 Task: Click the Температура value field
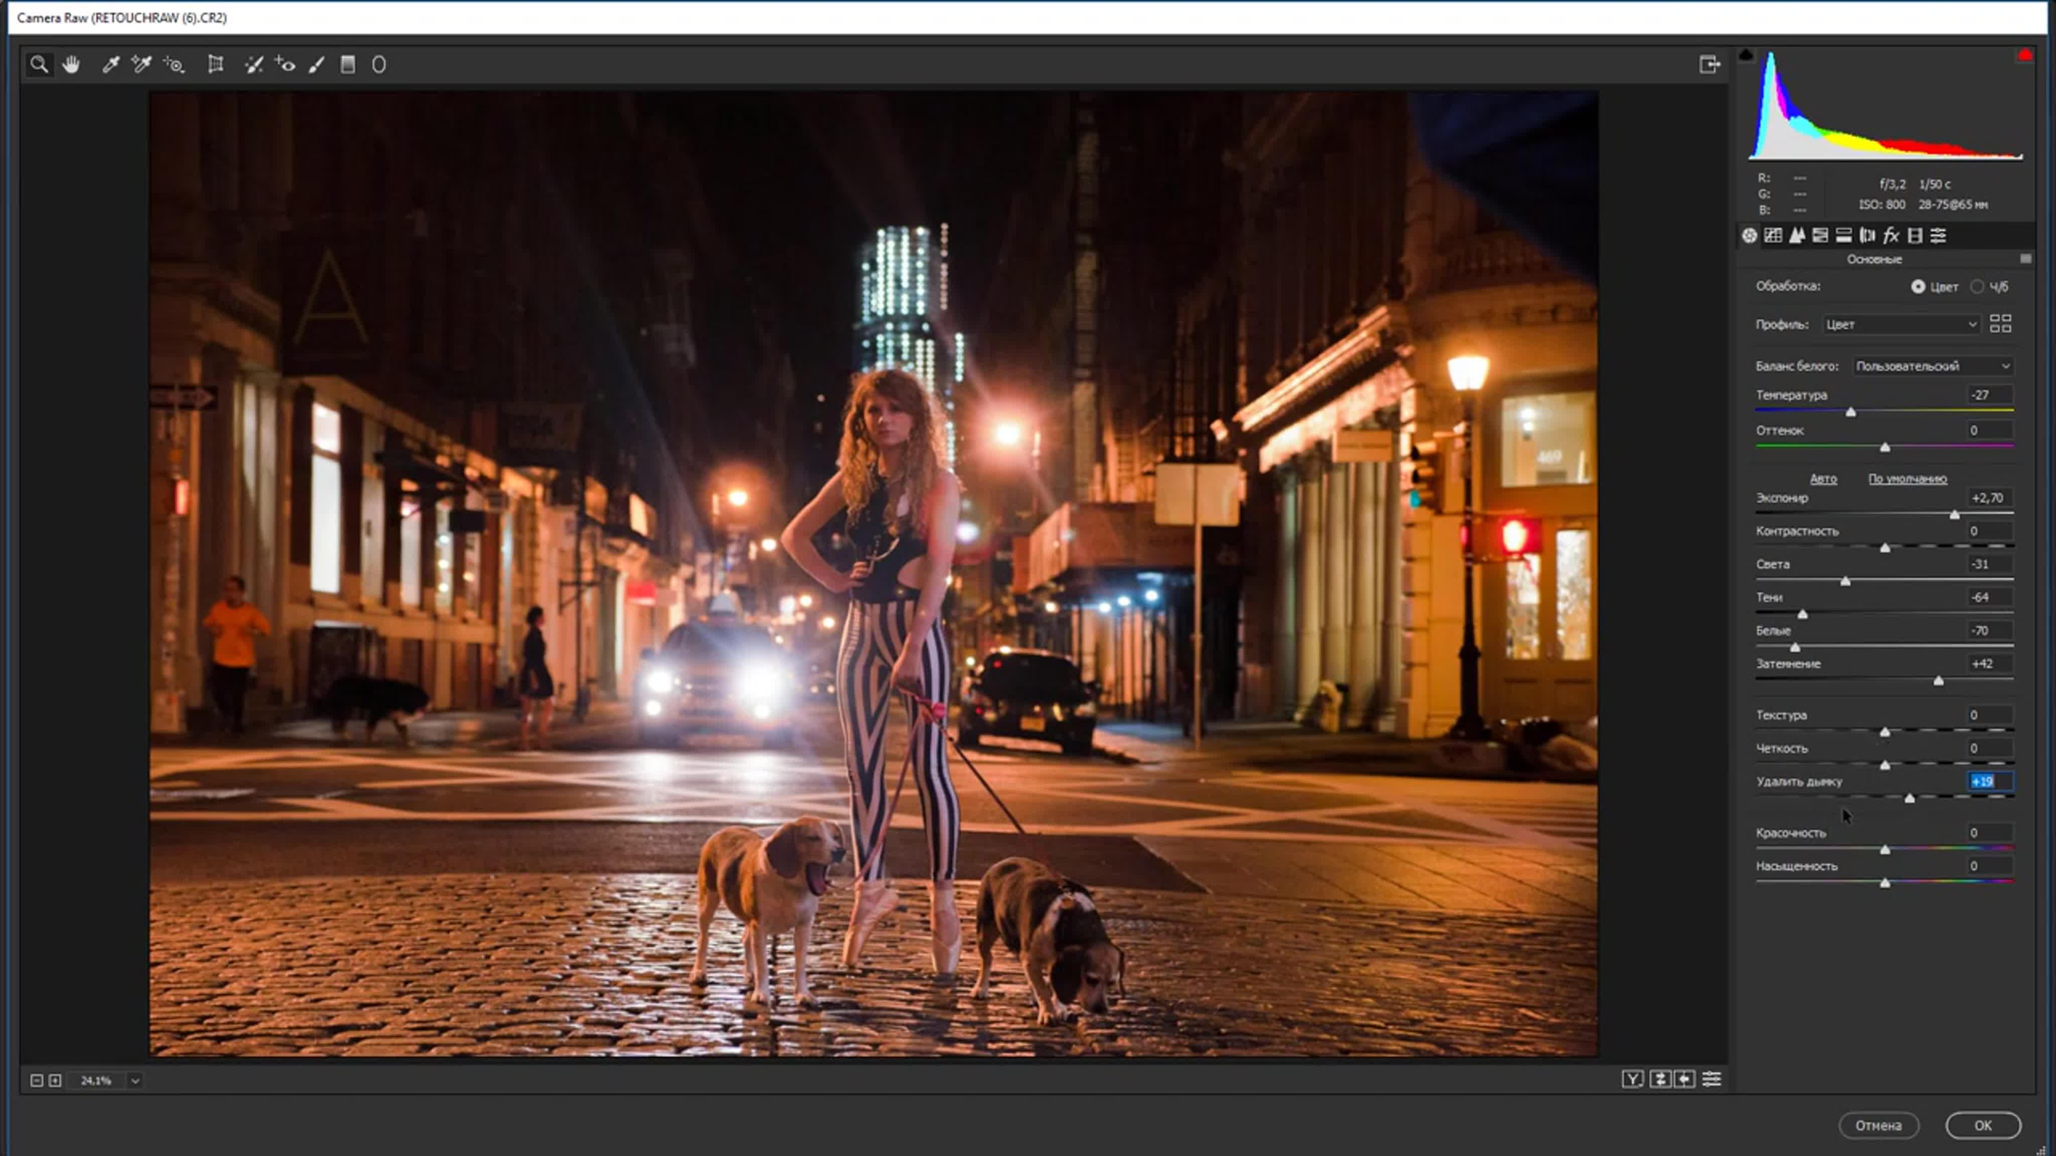[1990, 395]
